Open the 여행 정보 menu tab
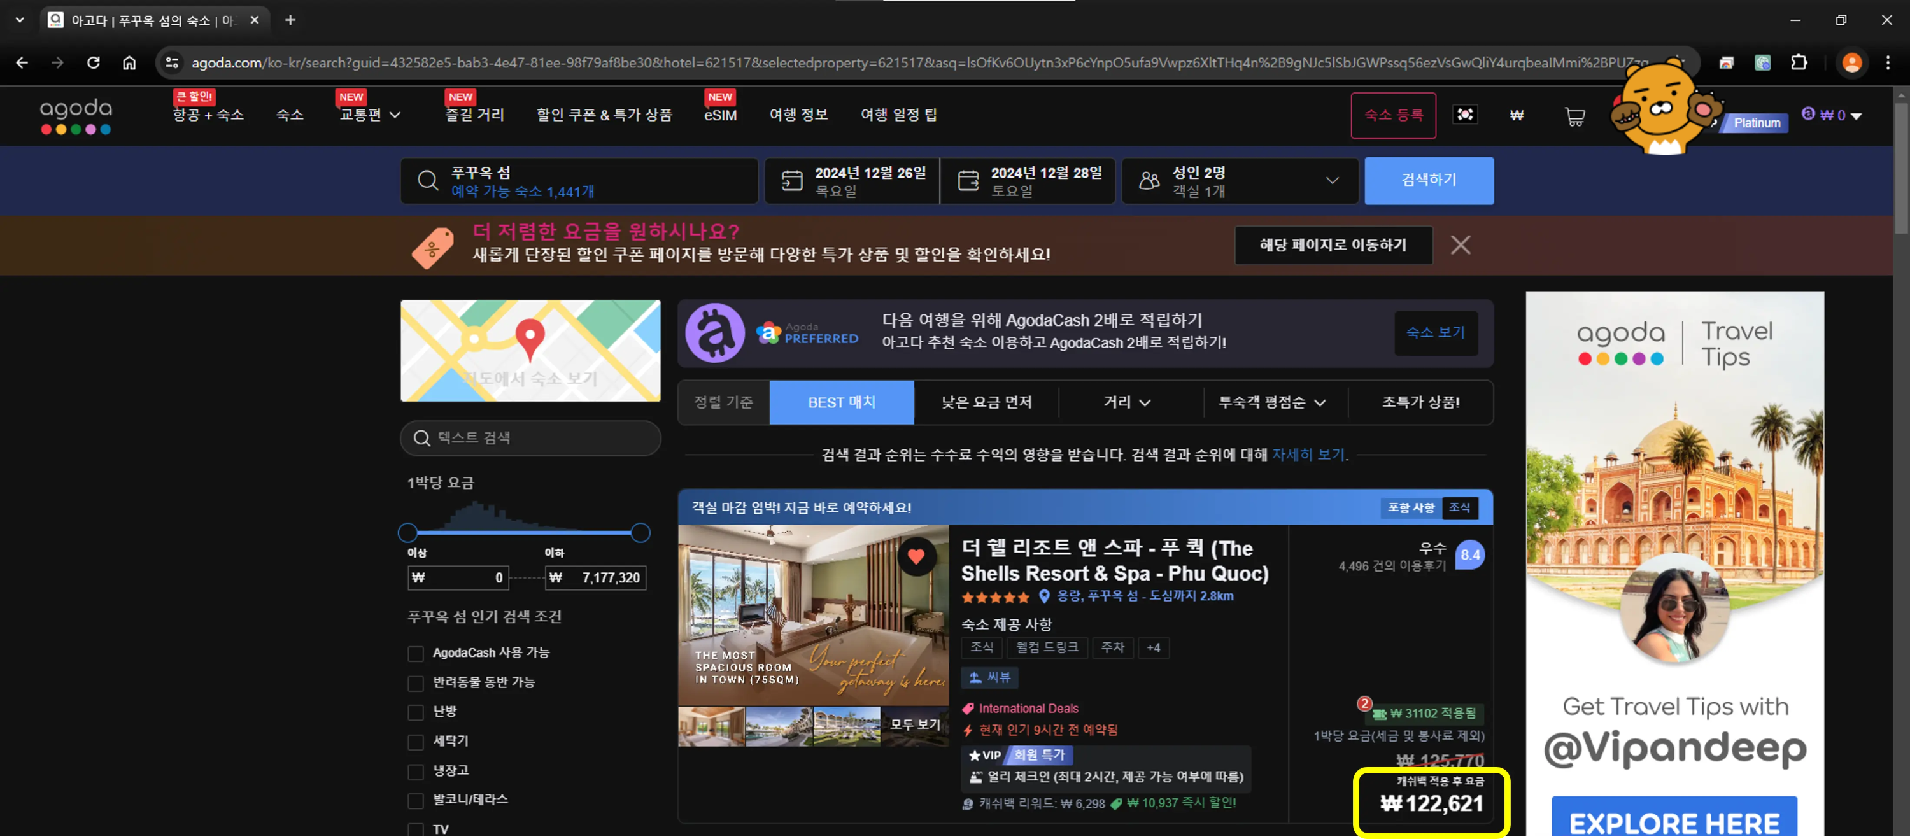 point(794,113)
